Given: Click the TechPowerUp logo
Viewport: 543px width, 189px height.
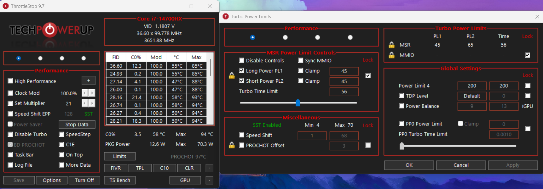Looking at the screenshot, I should [51, 30].
